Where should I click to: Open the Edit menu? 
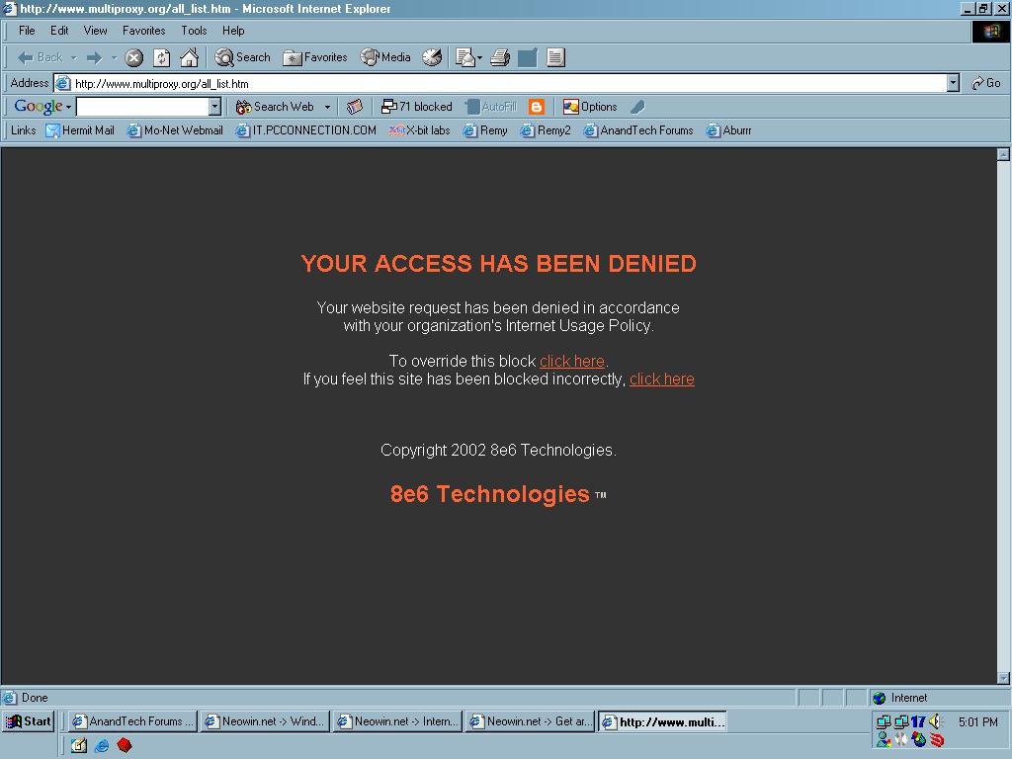tap(59, 31)
